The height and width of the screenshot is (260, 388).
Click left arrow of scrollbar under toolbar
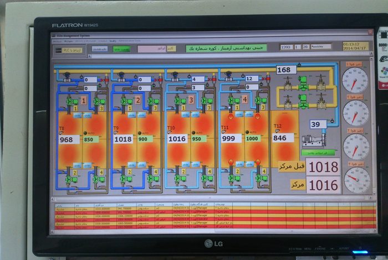click(90, 56)
